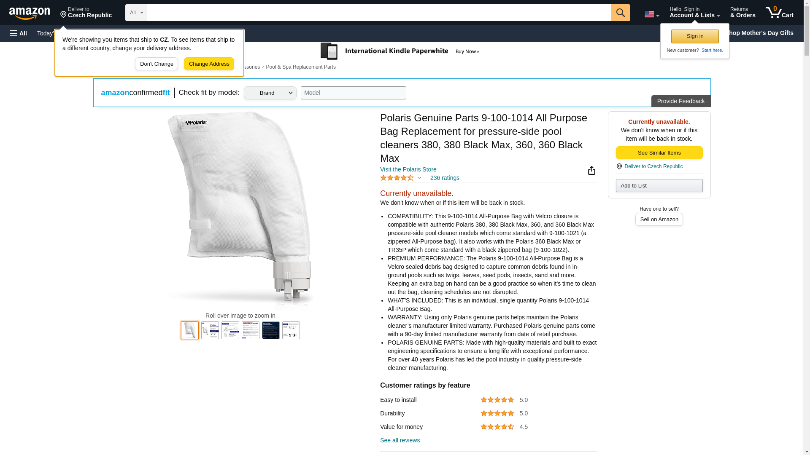
Task: Open the Returns & Orders menu
Action: tap(742, 13)
